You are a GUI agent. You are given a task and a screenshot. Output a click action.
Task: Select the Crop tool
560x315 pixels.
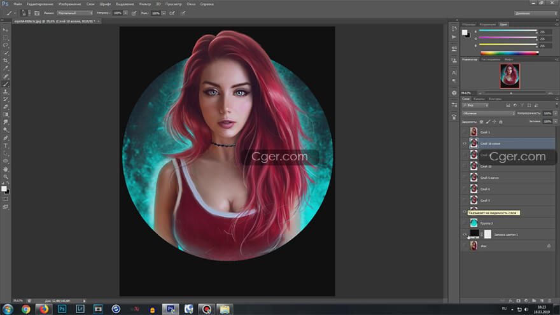point(5,60)
